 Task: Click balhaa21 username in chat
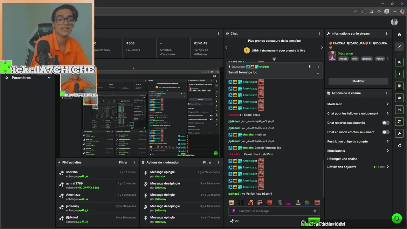coord(235,194)
